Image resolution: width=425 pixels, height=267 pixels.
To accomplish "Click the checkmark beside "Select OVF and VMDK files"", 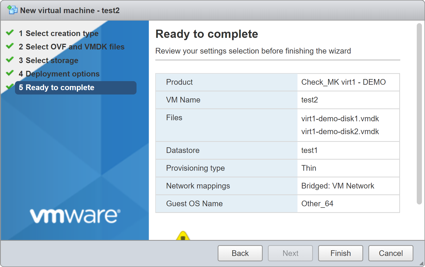I will [x=10, y=46].
